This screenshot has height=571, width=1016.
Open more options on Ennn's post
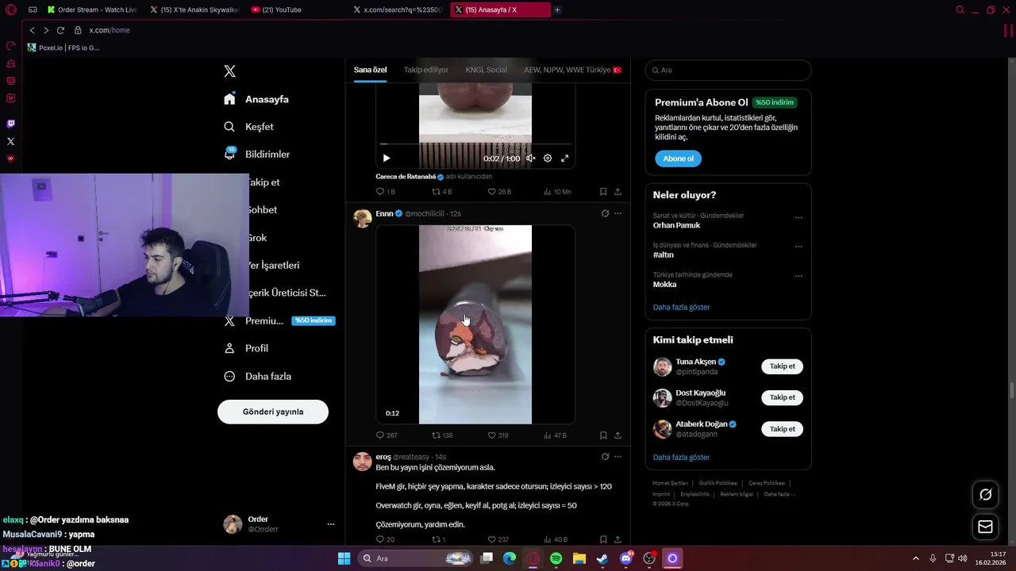[618, 213]
